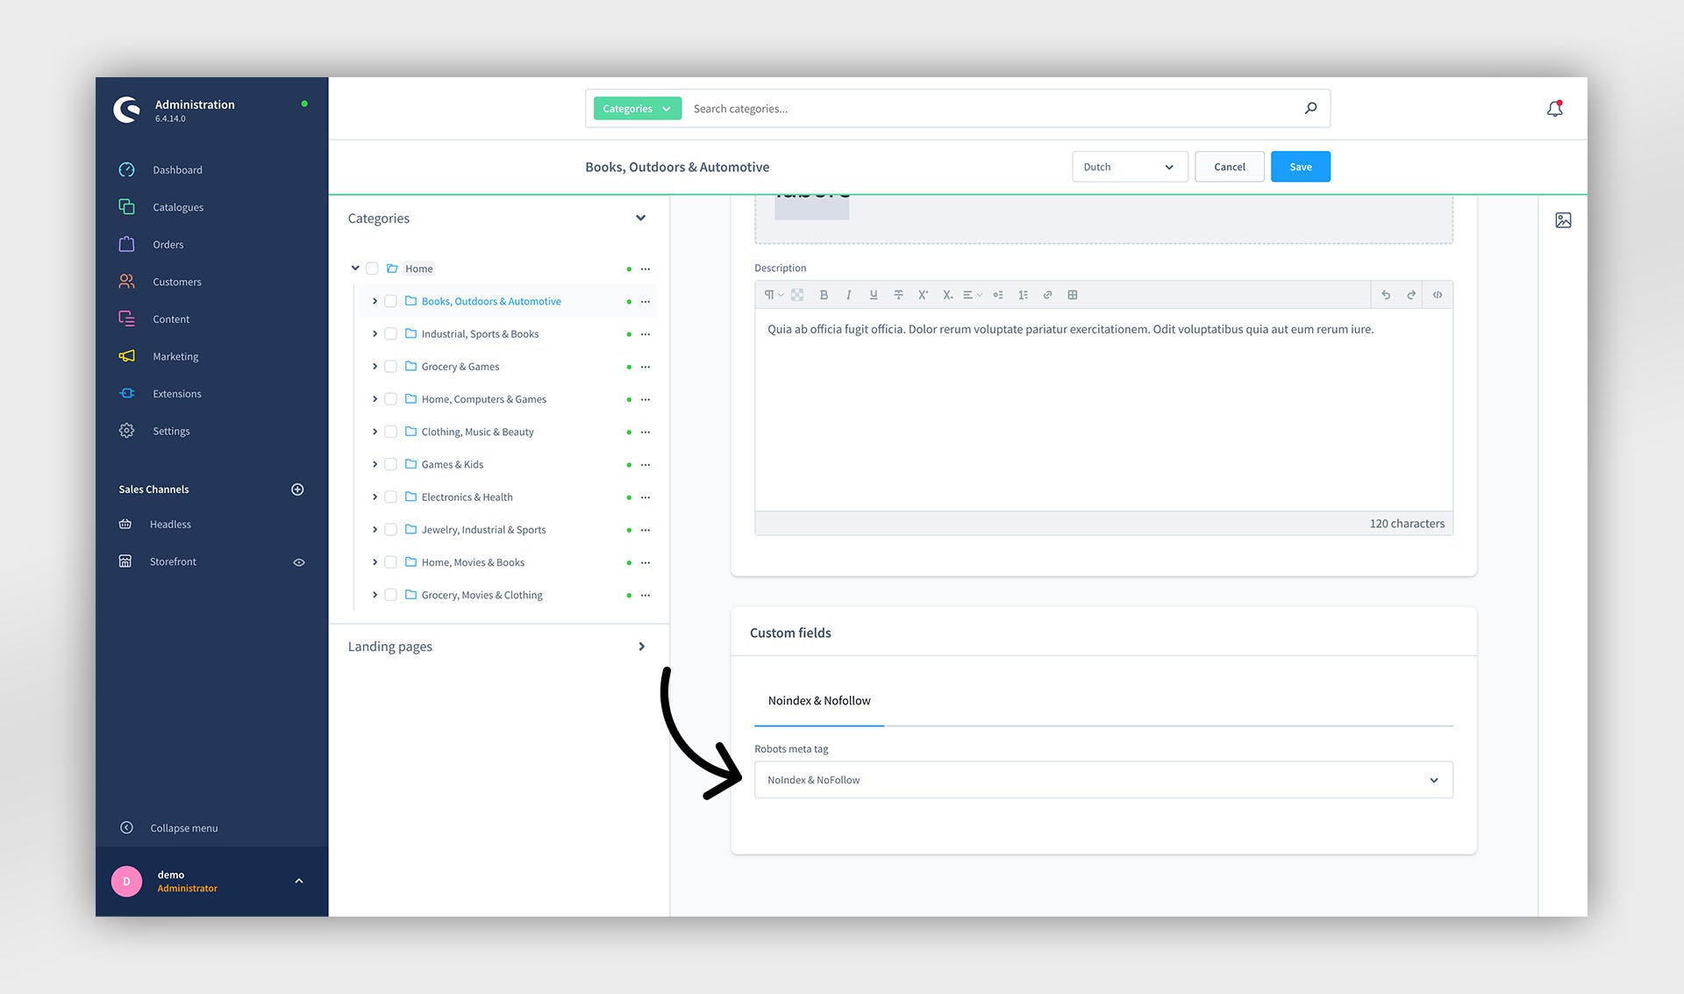Open the Dutch language dropdown
Screen dimensions: 1684x994
(x=1130, y=167)
